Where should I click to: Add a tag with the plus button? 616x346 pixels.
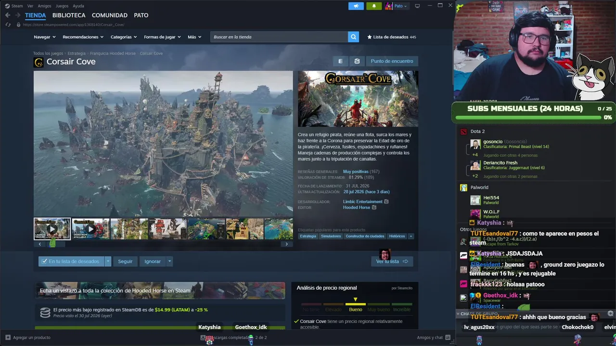[x=411, y=236]
